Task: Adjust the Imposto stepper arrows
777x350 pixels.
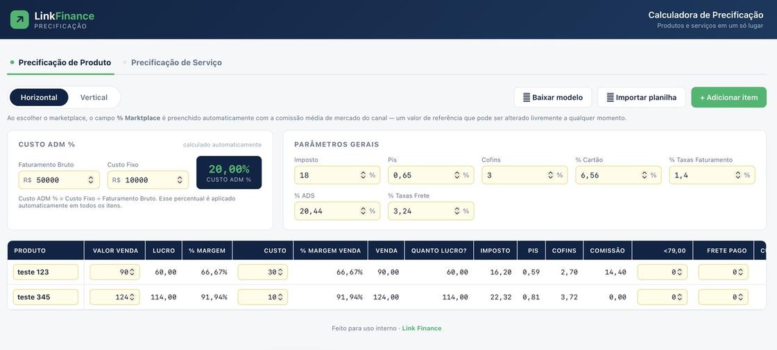Action: (364, 175)
